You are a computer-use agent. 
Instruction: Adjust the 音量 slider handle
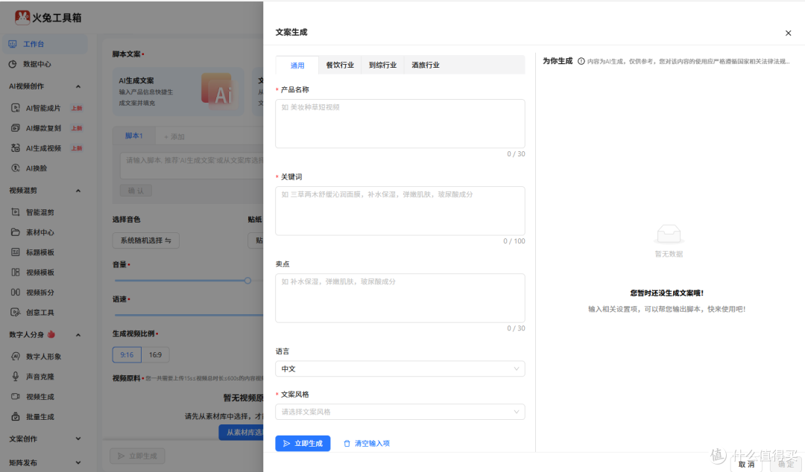point(247,280)
